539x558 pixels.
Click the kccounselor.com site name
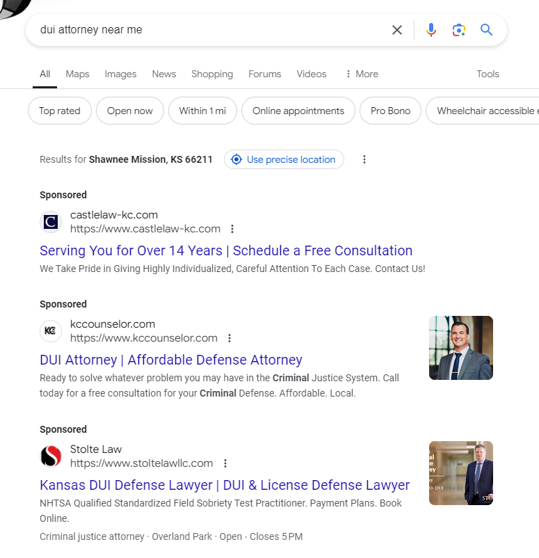click(113, 324)
